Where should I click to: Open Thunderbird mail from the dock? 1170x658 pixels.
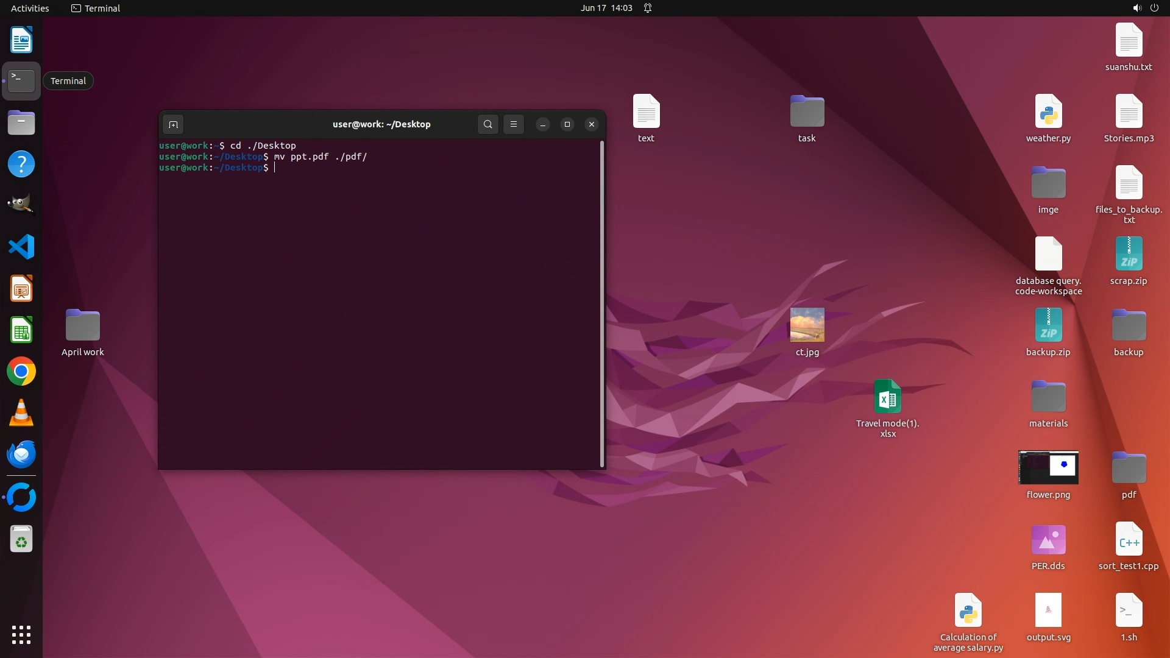click(21, 455)
